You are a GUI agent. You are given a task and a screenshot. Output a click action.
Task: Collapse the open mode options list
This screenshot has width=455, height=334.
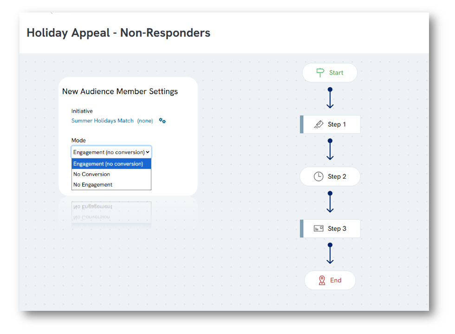(148, 152)
